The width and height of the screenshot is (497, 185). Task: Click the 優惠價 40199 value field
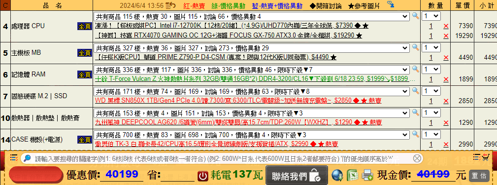coord(122,174)
